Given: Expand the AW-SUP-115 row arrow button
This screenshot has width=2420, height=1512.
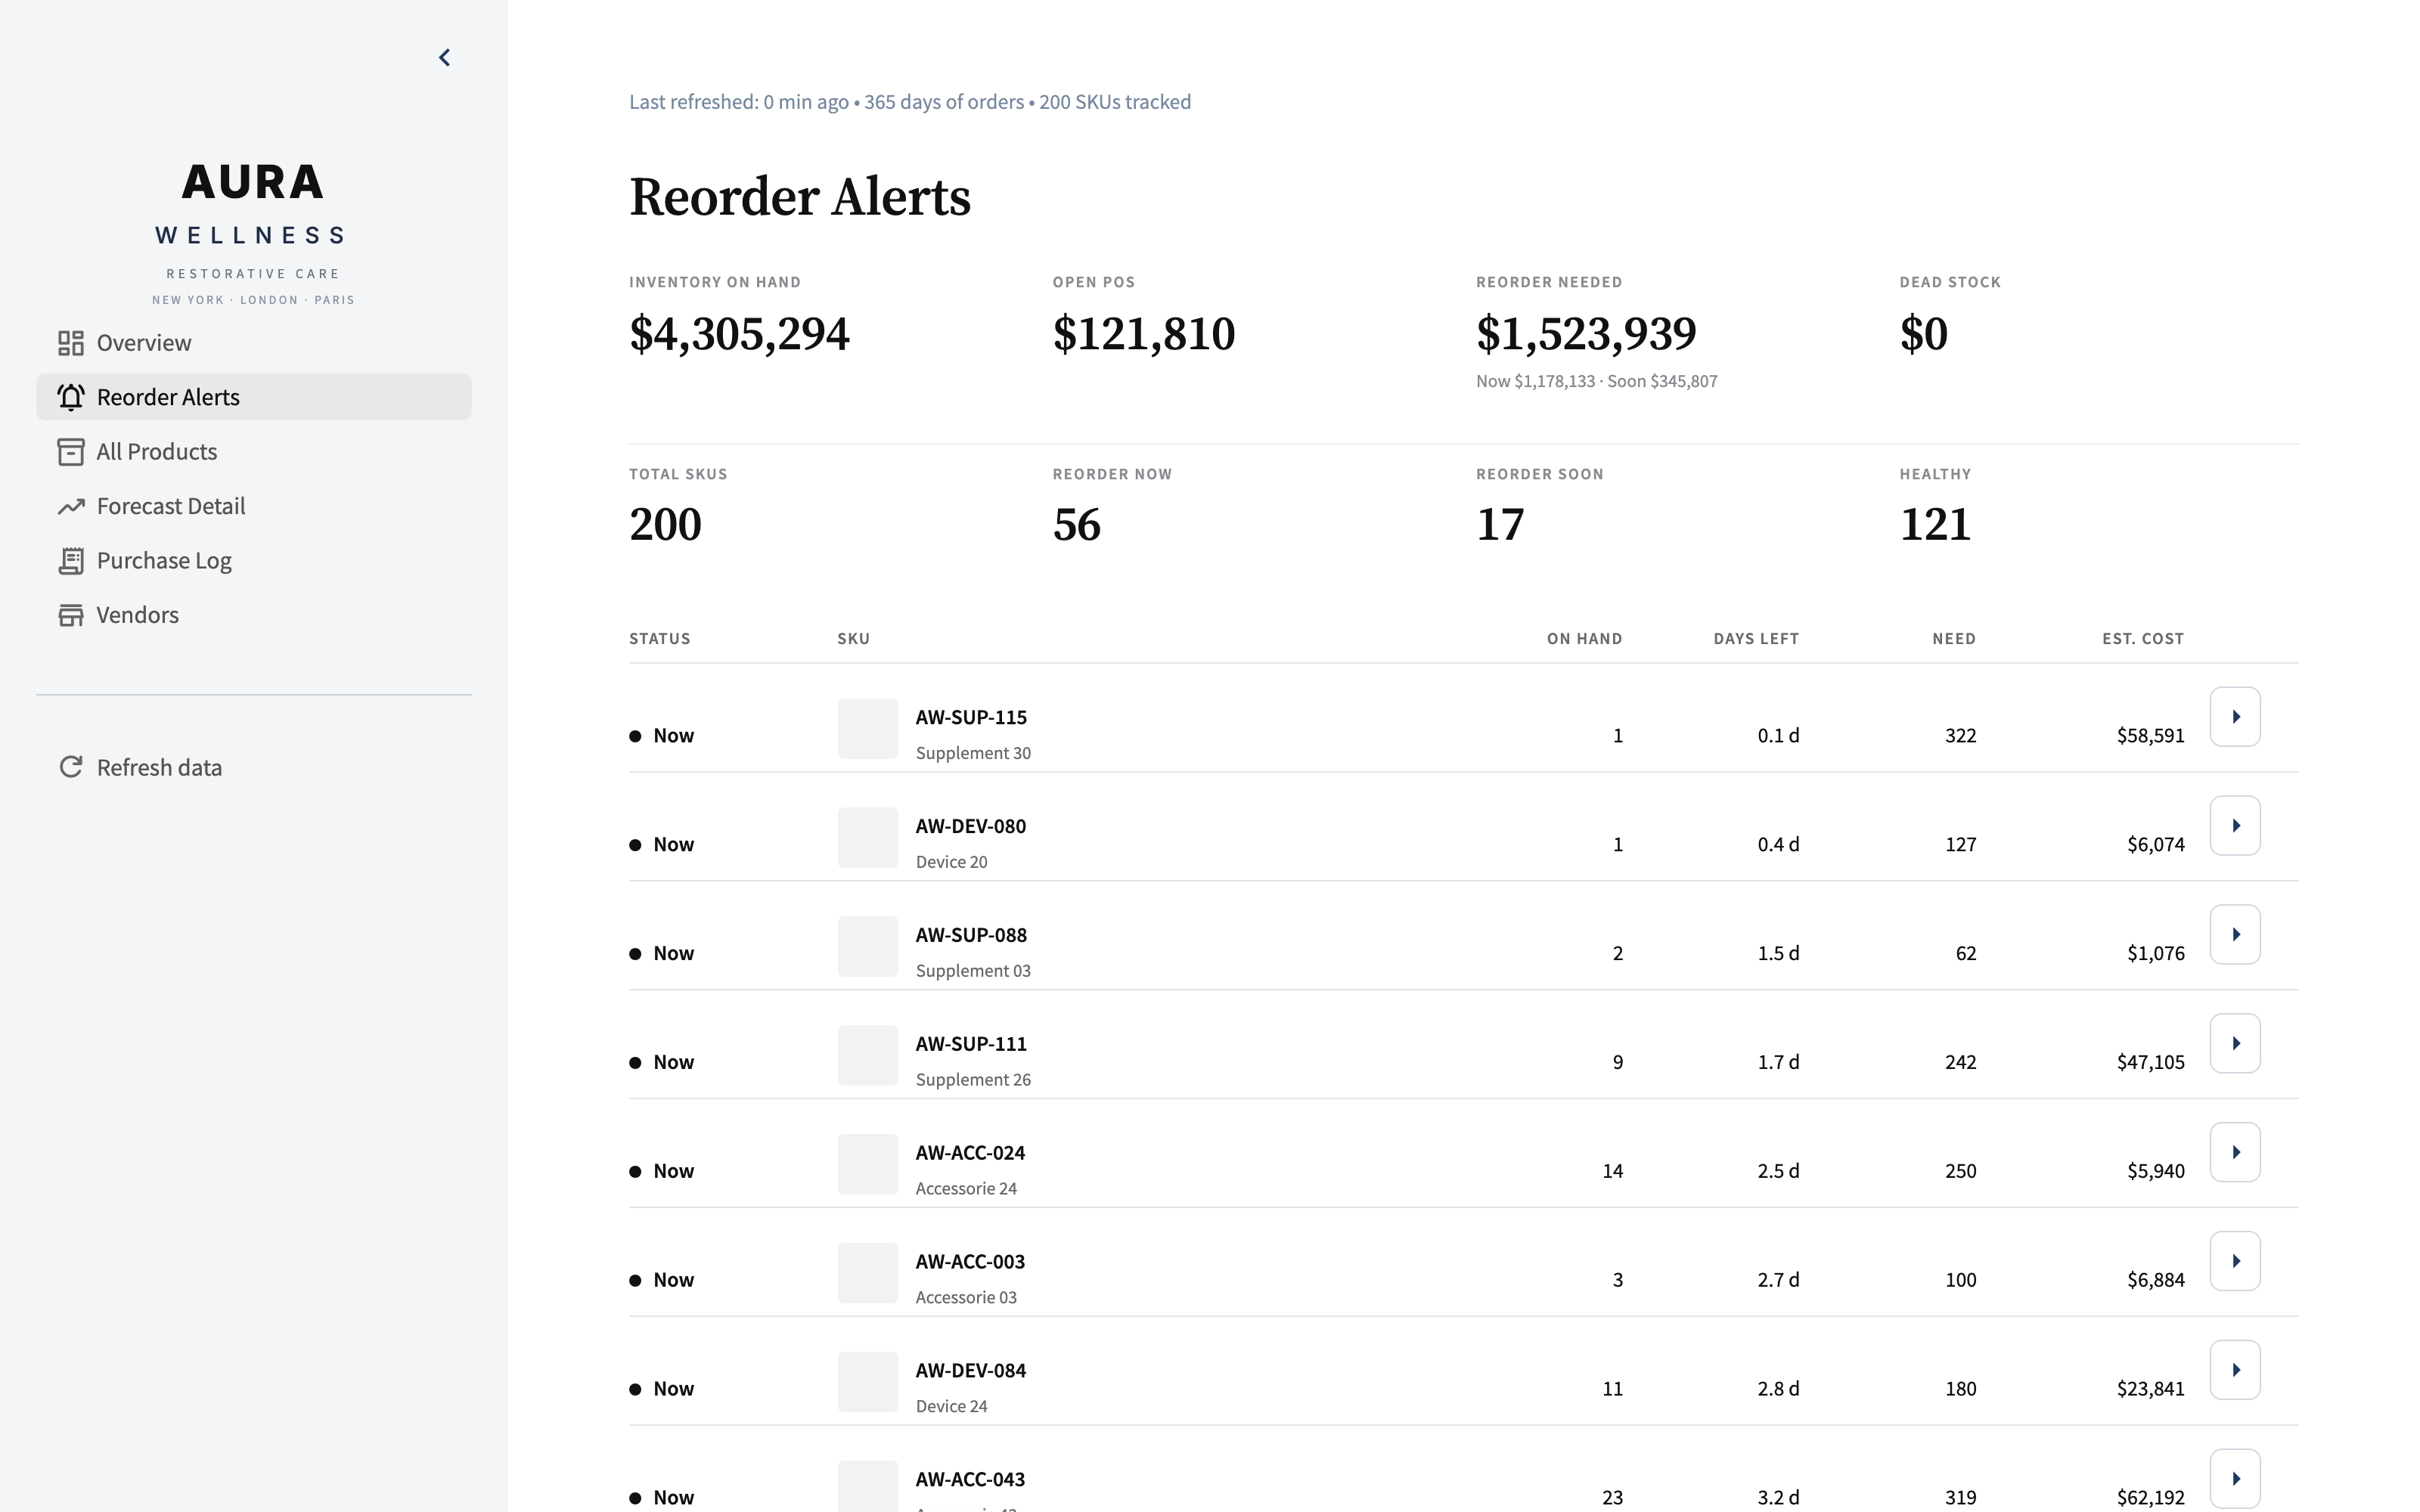Looking at the screenshot, I should (2235, 717).
